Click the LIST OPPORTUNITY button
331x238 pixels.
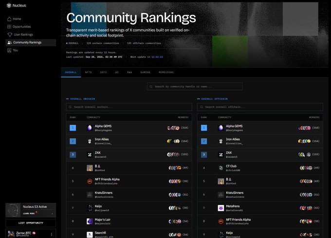31,223
